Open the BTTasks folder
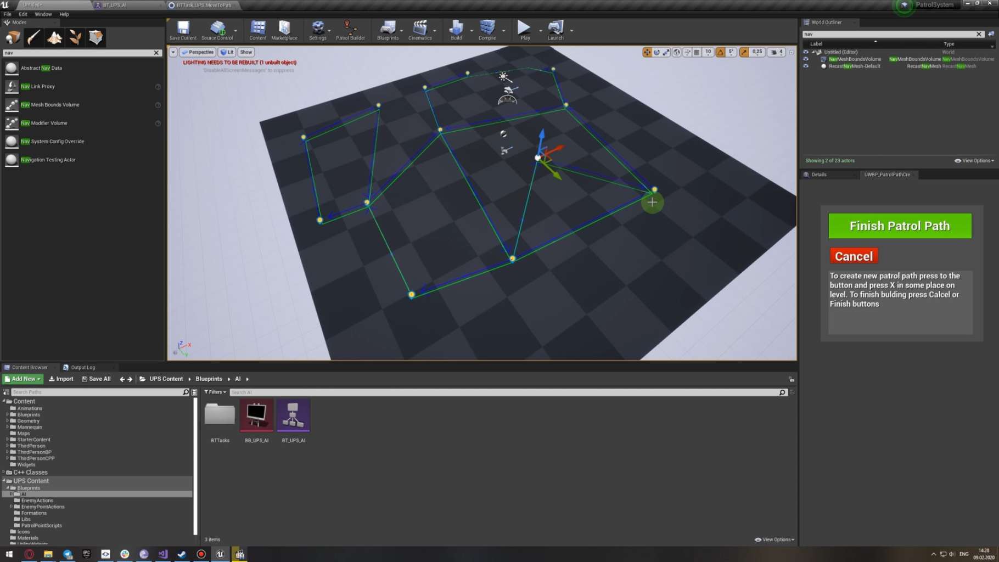Screen dimensions: 999x562 pos(220,421)
